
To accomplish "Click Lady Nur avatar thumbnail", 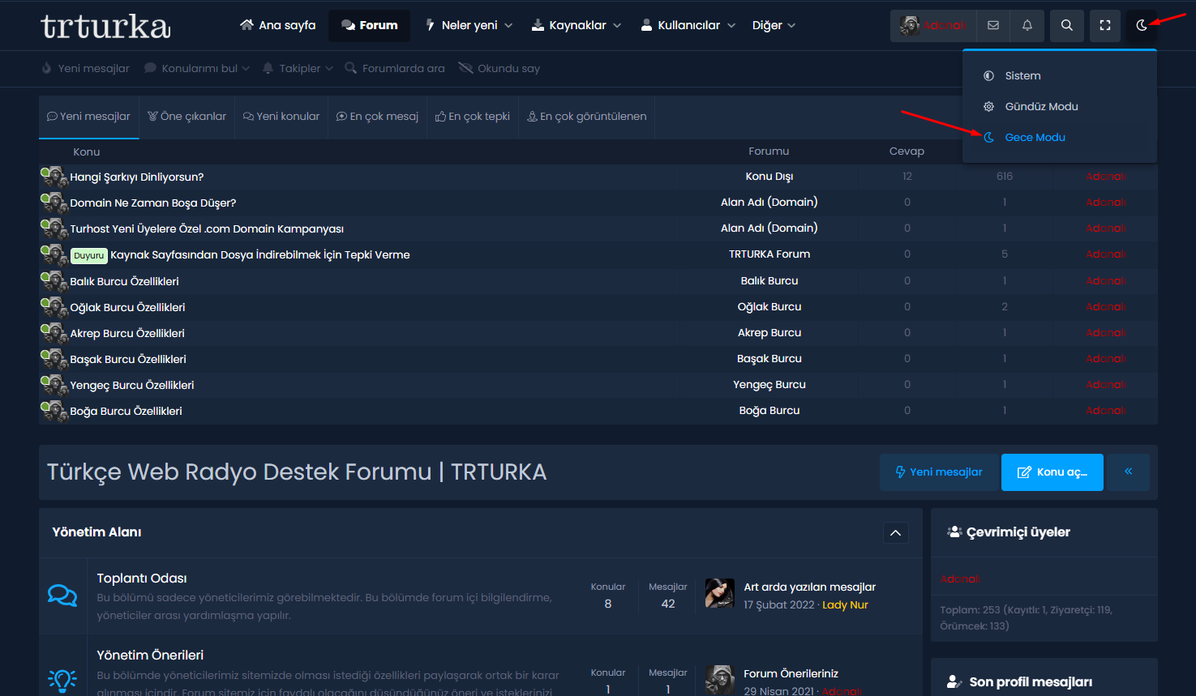I will pos(719,593).
